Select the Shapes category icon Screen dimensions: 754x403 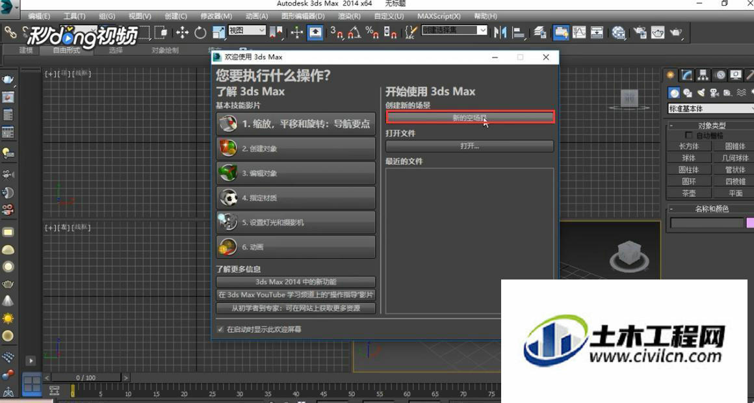point(688,93)
